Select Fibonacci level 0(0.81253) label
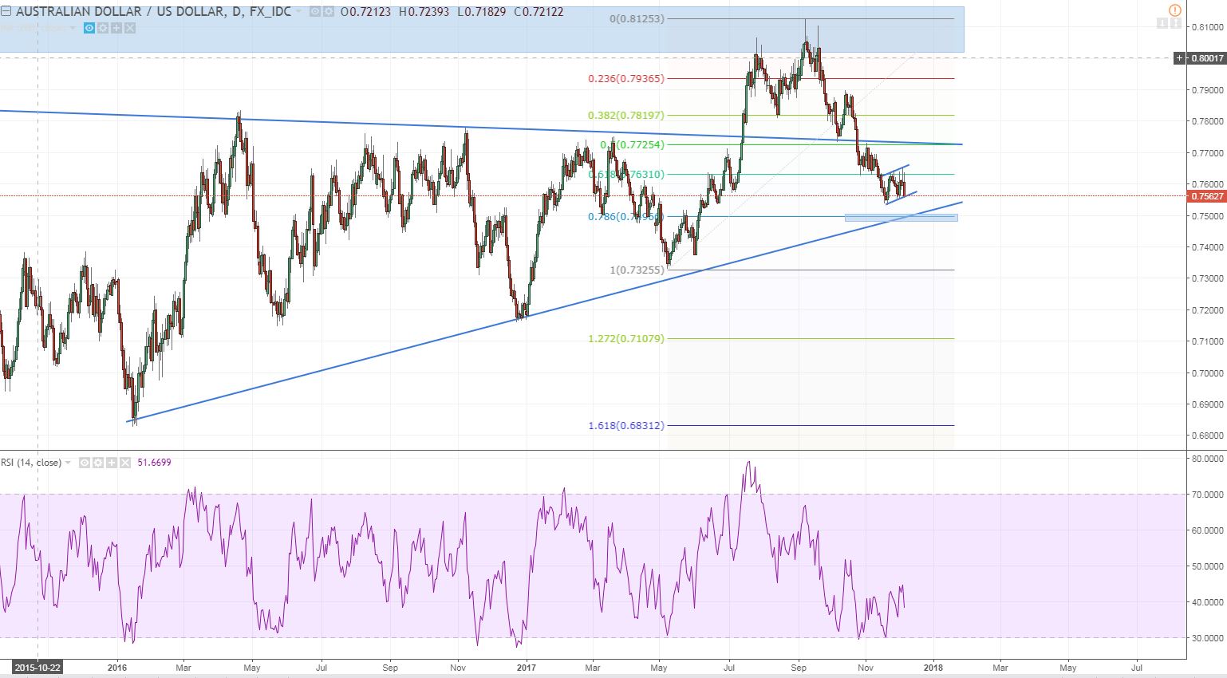This screenshot has width=1227, height=678. pyautogui.click(x=637, y=18)
